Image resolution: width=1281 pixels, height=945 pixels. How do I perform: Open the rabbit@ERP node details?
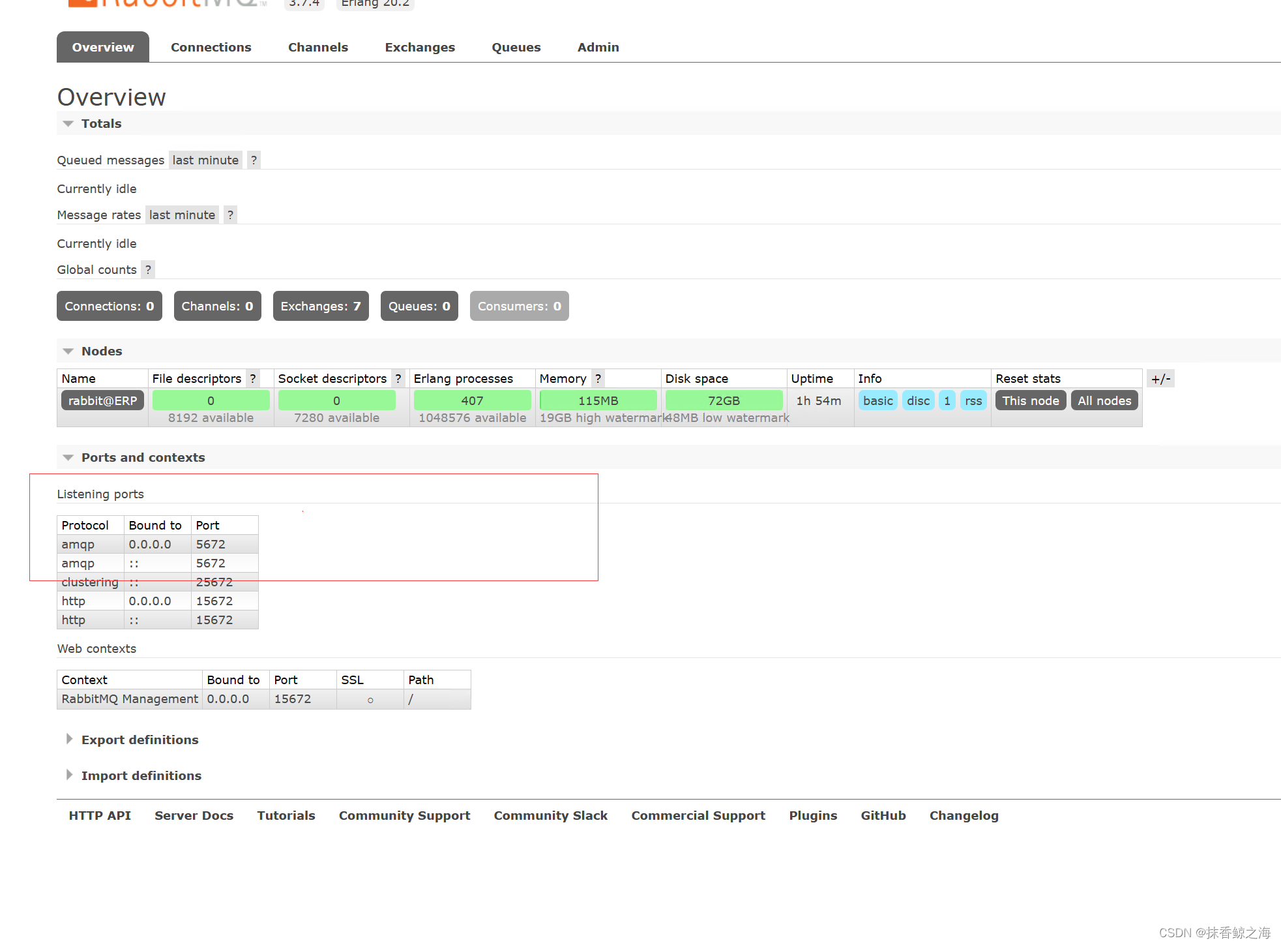pos(102,401)
